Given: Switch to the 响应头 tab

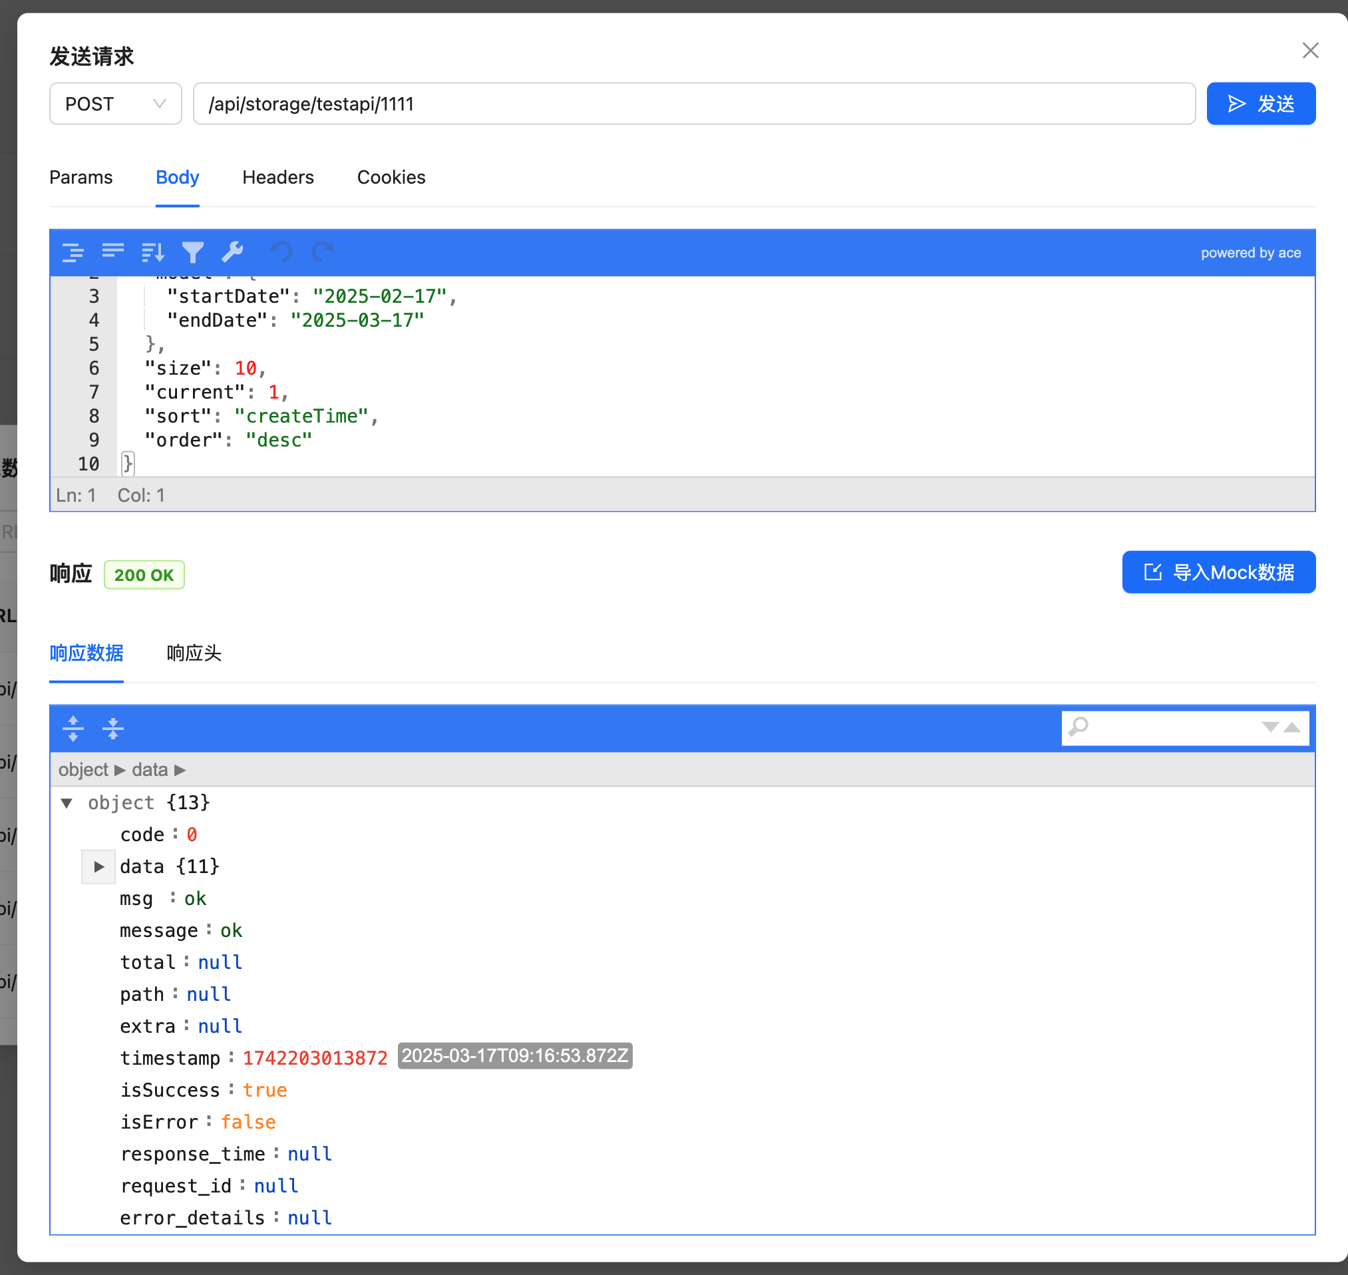Looking at the screenshot, I should (194, 653).
